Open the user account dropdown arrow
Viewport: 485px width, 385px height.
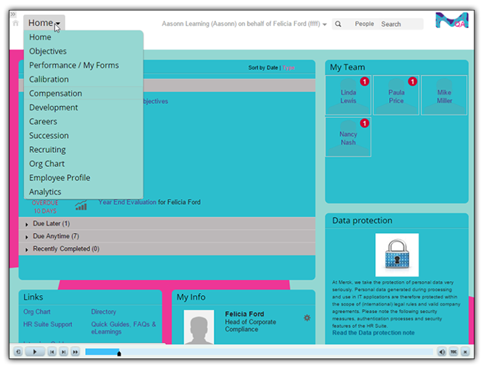(325, 25)
